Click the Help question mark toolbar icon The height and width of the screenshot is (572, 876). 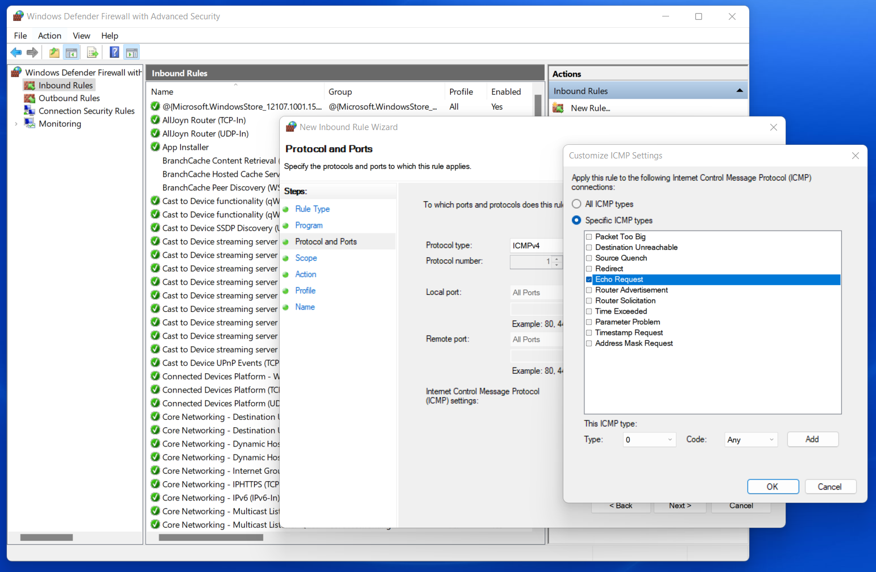pos(114,53)
